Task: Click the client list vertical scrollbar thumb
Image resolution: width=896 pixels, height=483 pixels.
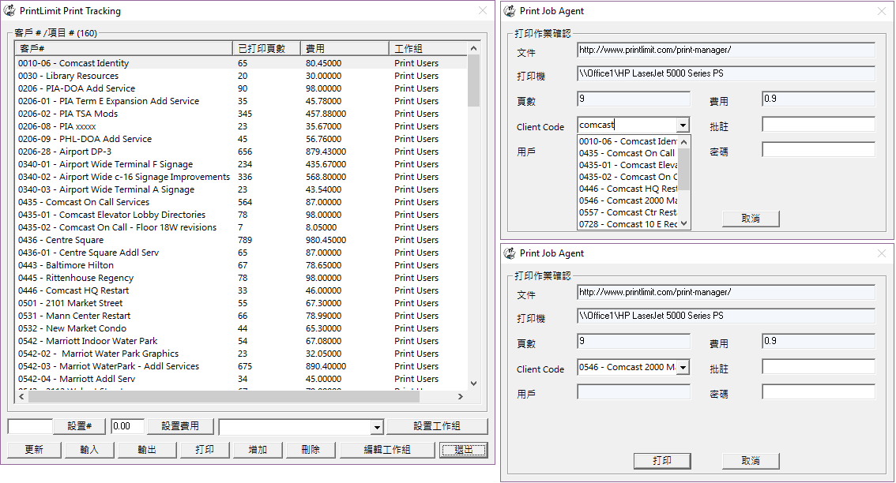Action: tap(474, 80)
